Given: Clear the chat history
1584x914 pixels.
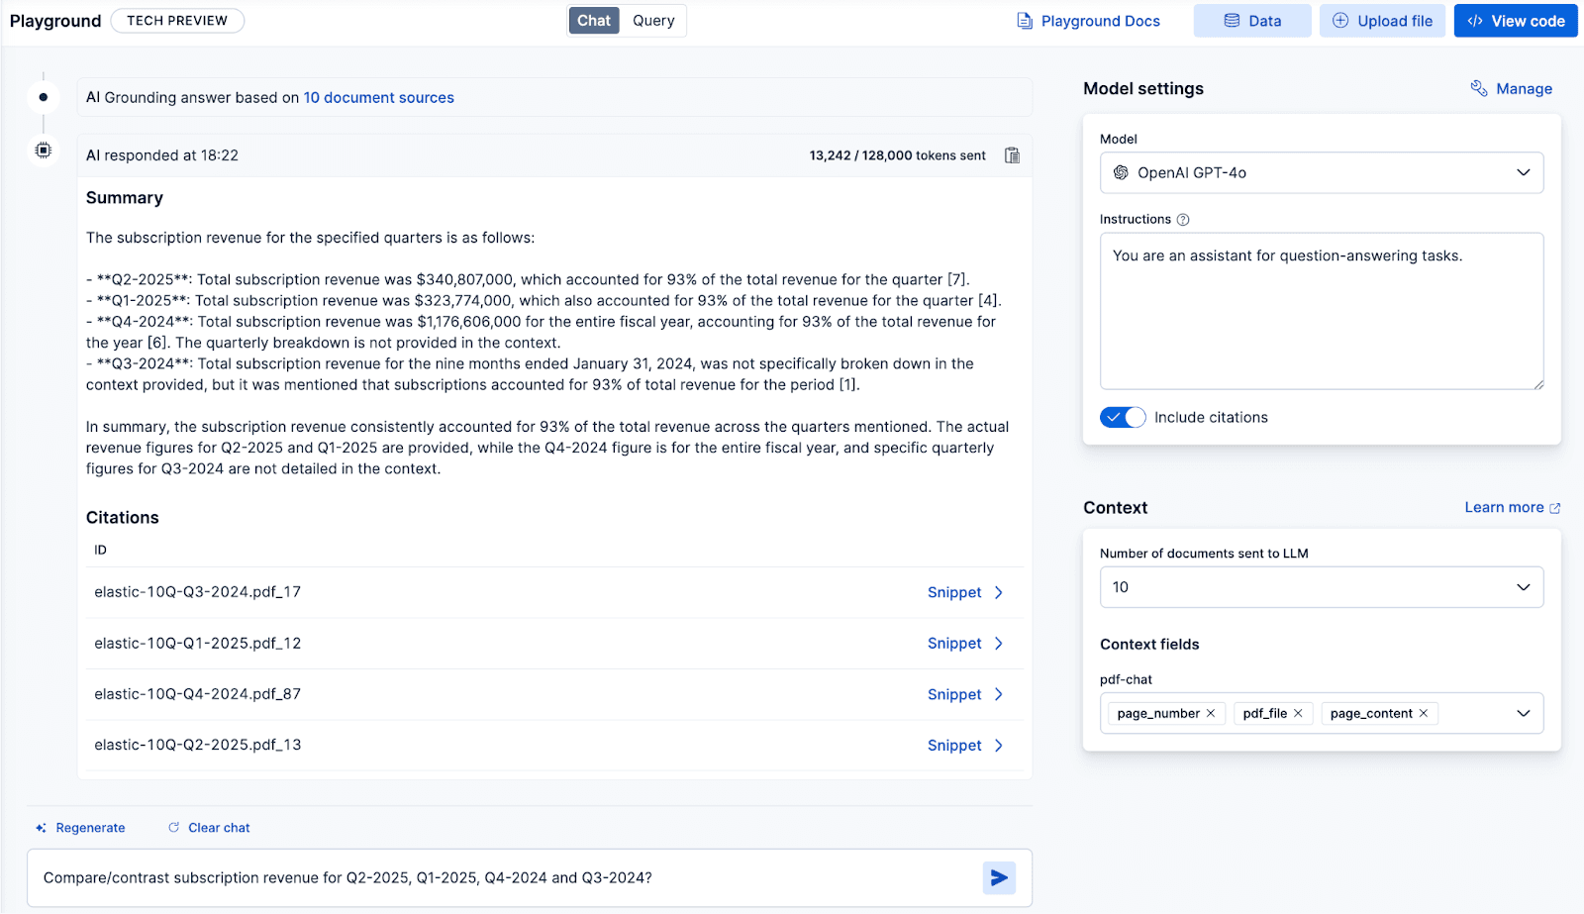Looking at the screenshot, I should click(209, 828).
